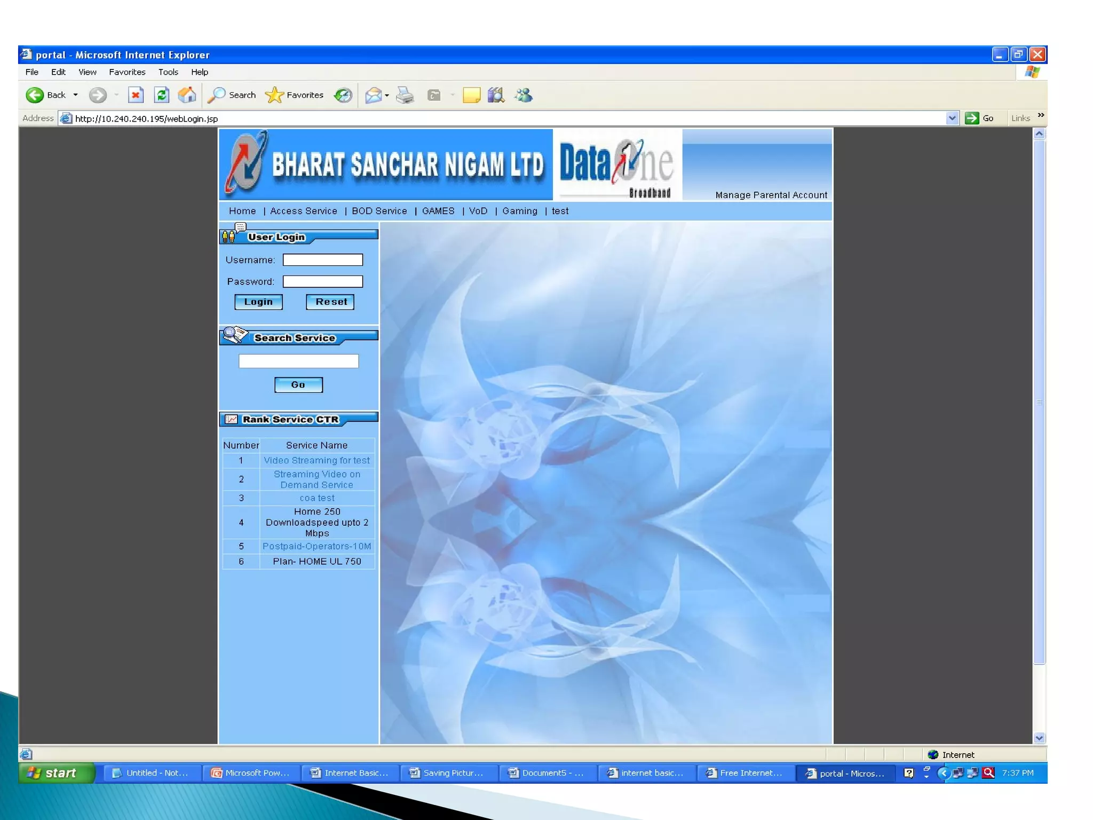Click the Home icon in toolbar
The width and height of the screenshot is (1093, 820).
tap(187, 95)
